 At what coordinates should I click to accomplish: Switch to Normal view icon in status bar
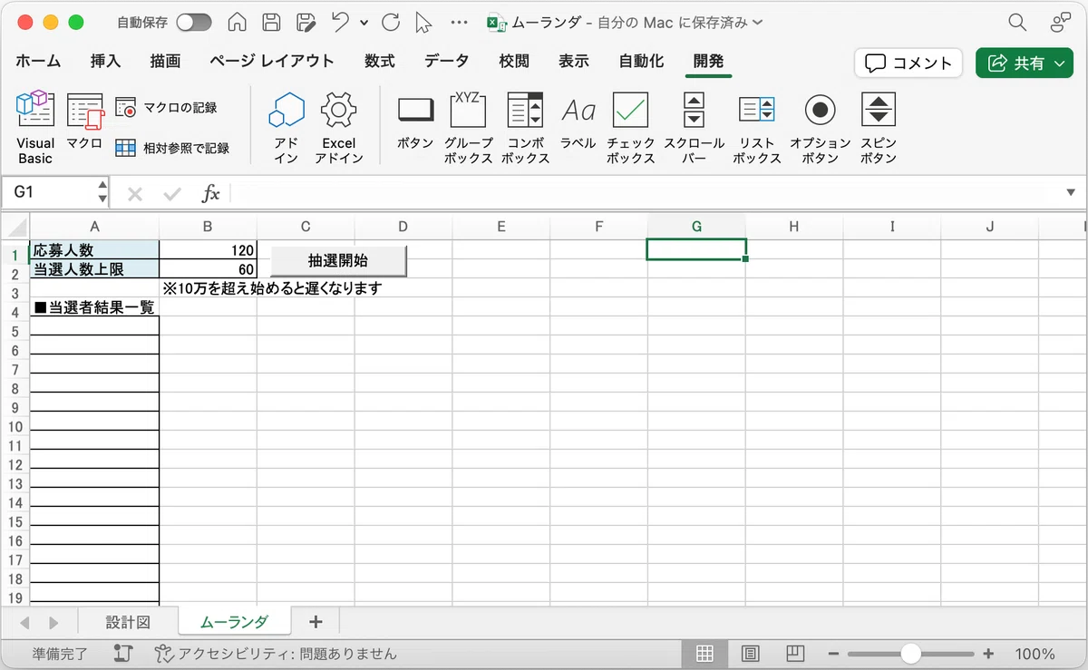[x=705, y=654]
